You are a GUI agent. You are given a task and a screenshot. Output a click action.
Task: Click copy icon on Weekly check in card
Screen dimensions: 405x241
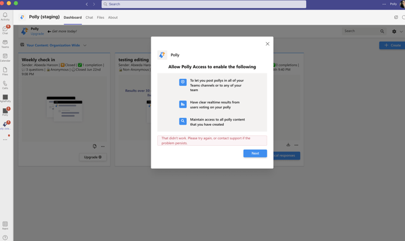pos(95,146)
